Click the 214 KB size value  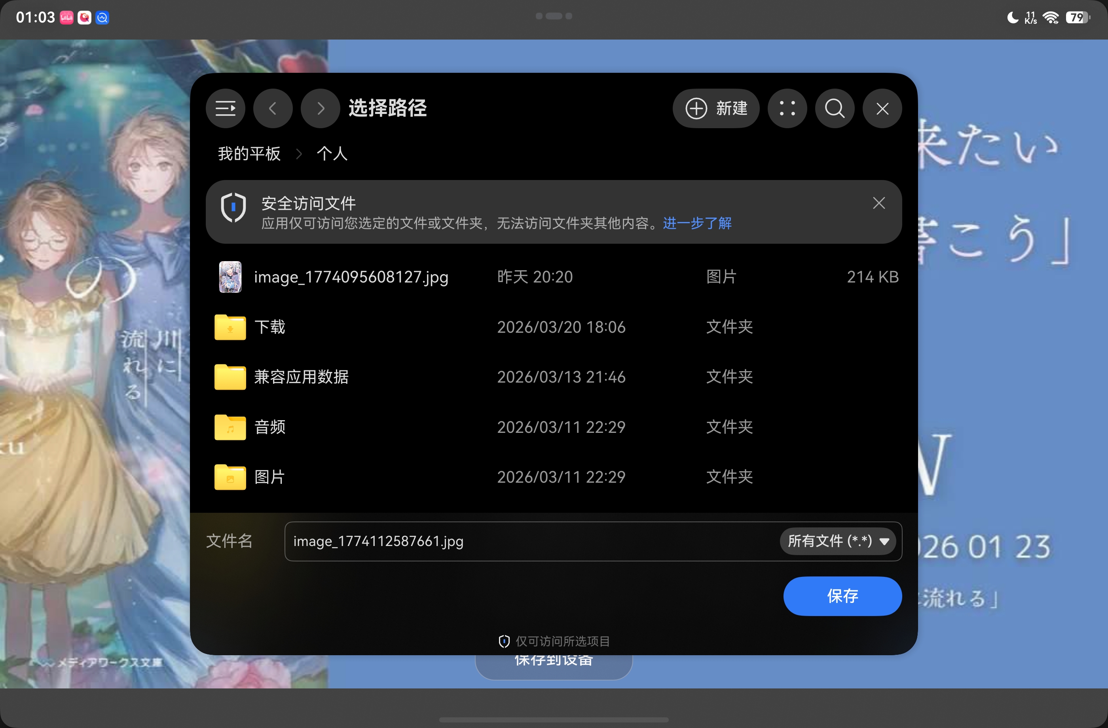coord(873,277)
